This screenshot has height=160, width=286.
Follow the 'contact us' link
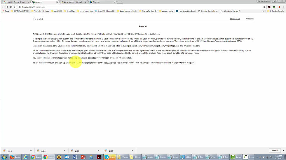(x=235, y=19)
